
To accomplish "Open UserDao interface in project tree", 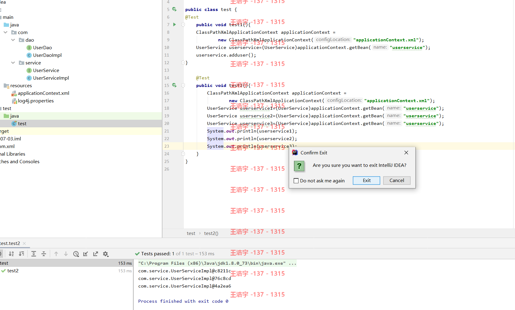I will pos(42,47).
